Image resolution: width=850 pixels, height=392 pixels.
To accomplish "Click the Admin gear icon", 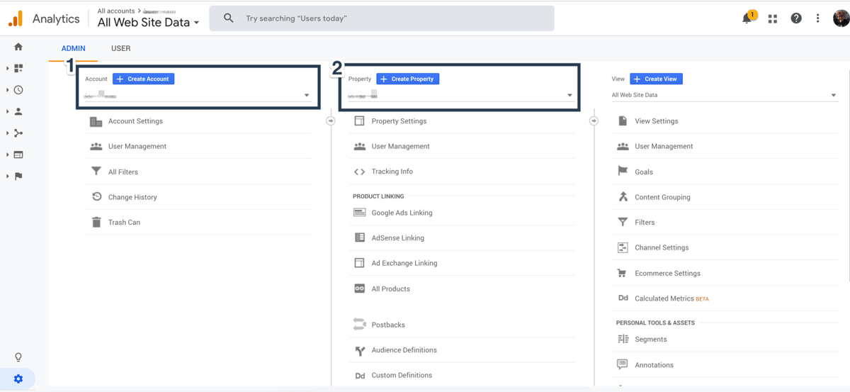I will click(18, 379).
